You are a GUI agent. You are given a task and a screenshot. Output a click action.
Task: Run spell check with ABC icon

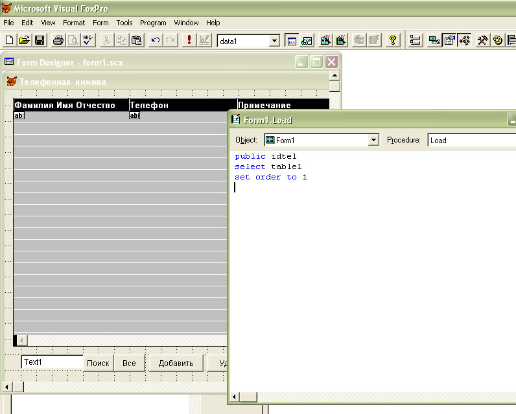pos(88,41)
